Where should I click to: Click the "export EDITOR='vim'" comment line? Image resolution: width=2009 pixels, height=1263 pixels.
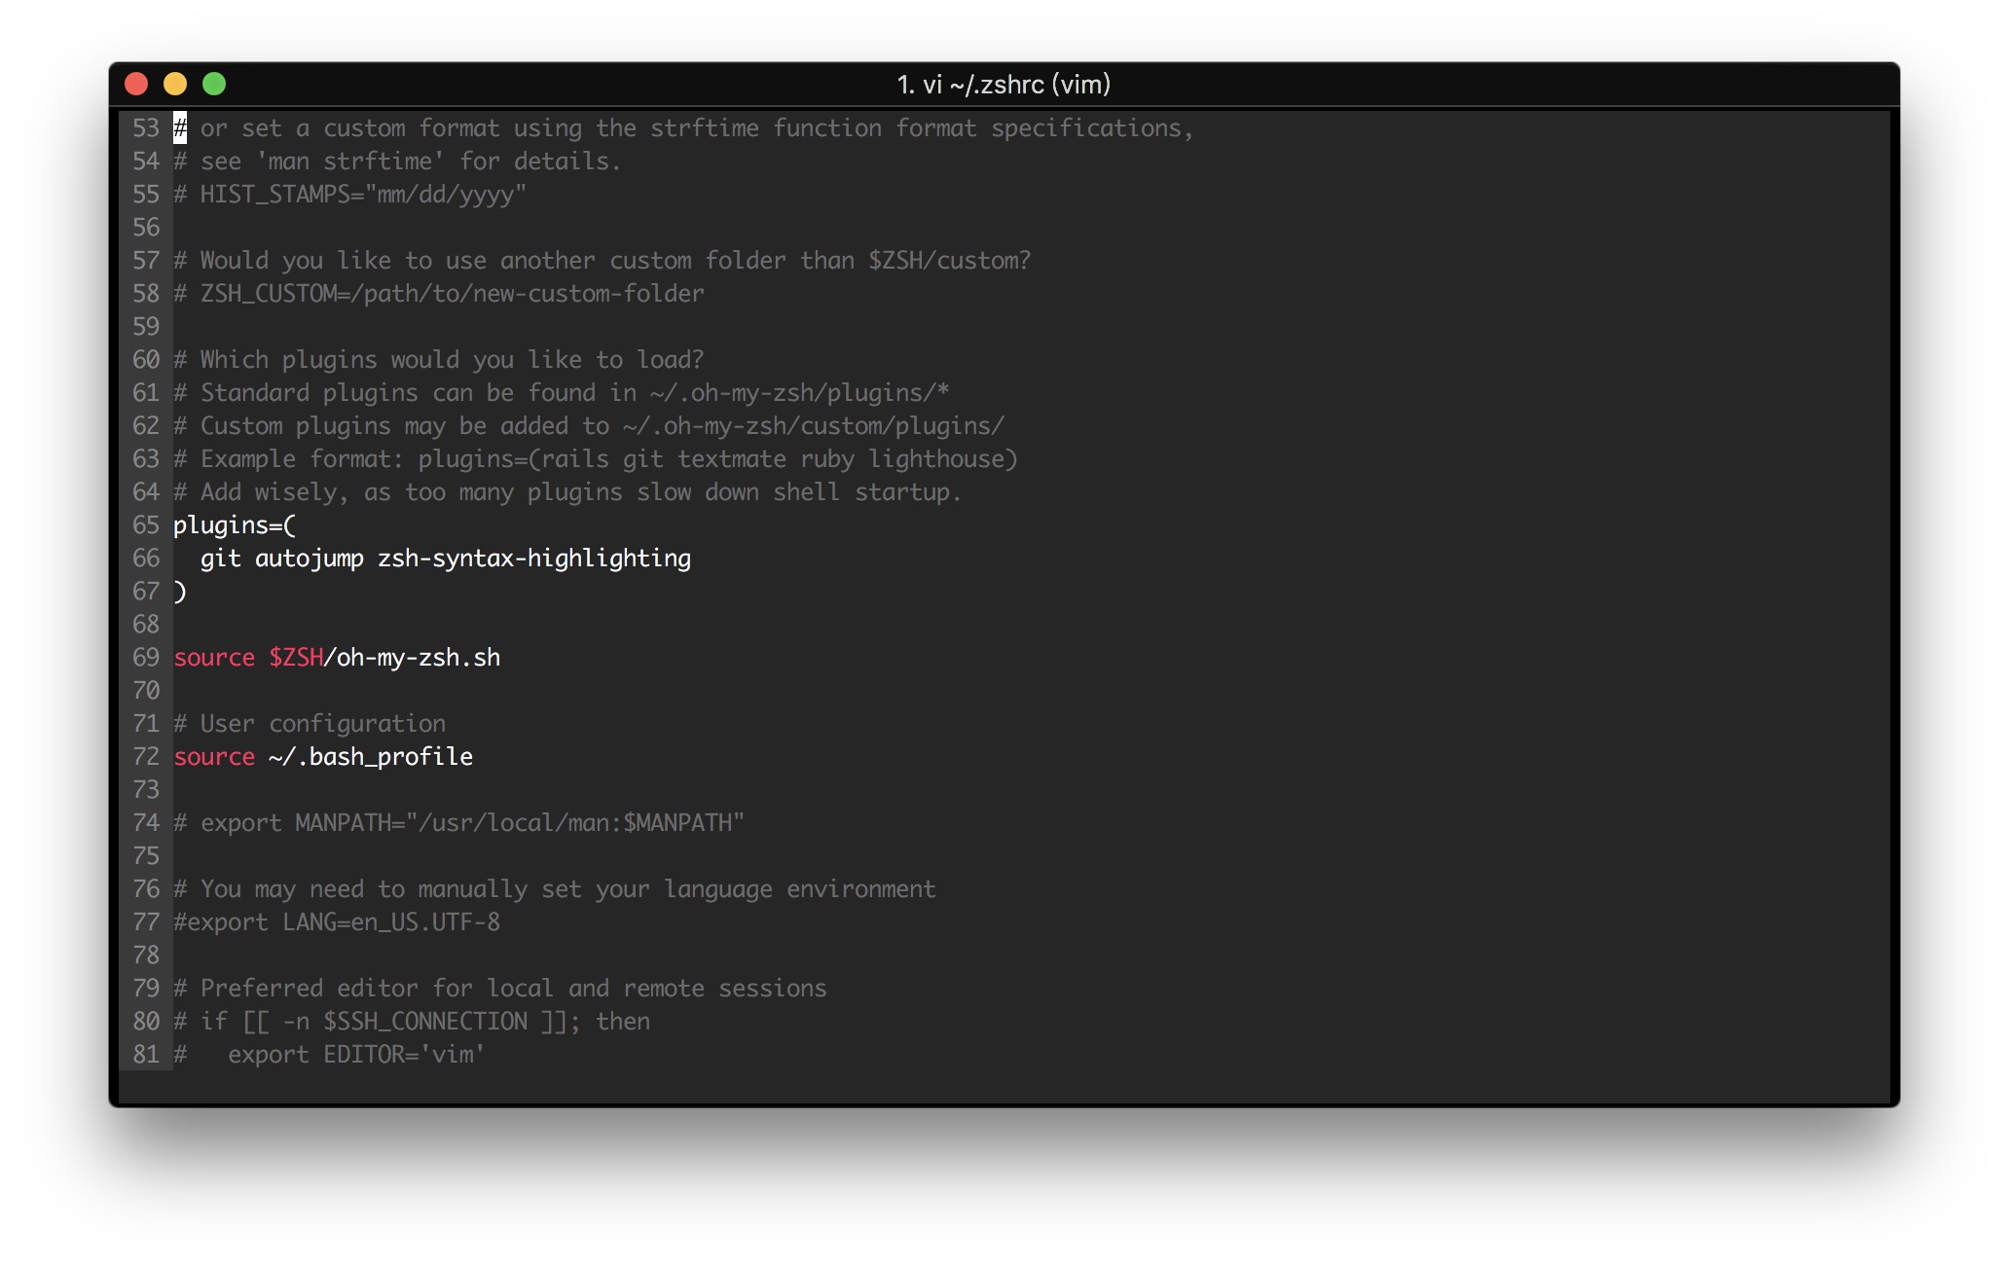(354, 1055)
